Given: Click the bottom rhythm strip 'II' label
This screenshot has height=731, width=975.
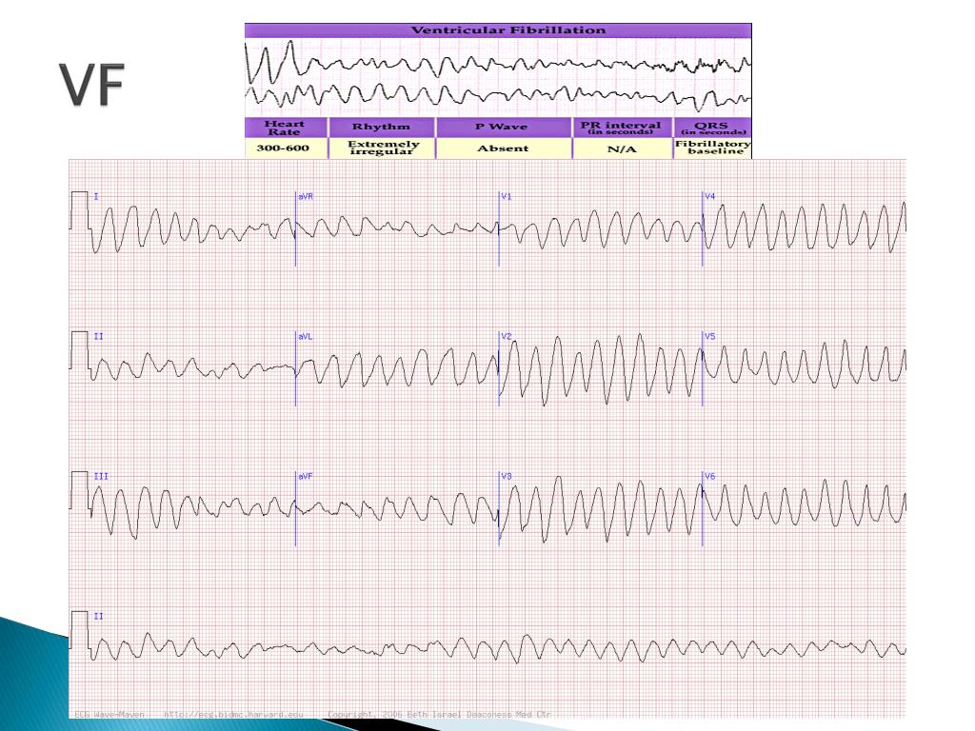Looking at the screenshot, I should pos(98,616).
